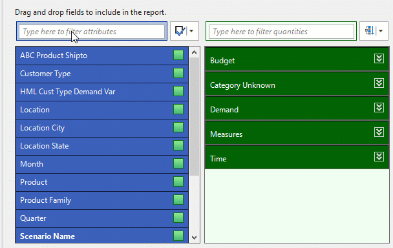Screen dimensions: 393x248
Task: Open the dropdown arrow beside the checkmark icon
Action: pos(191,31)
